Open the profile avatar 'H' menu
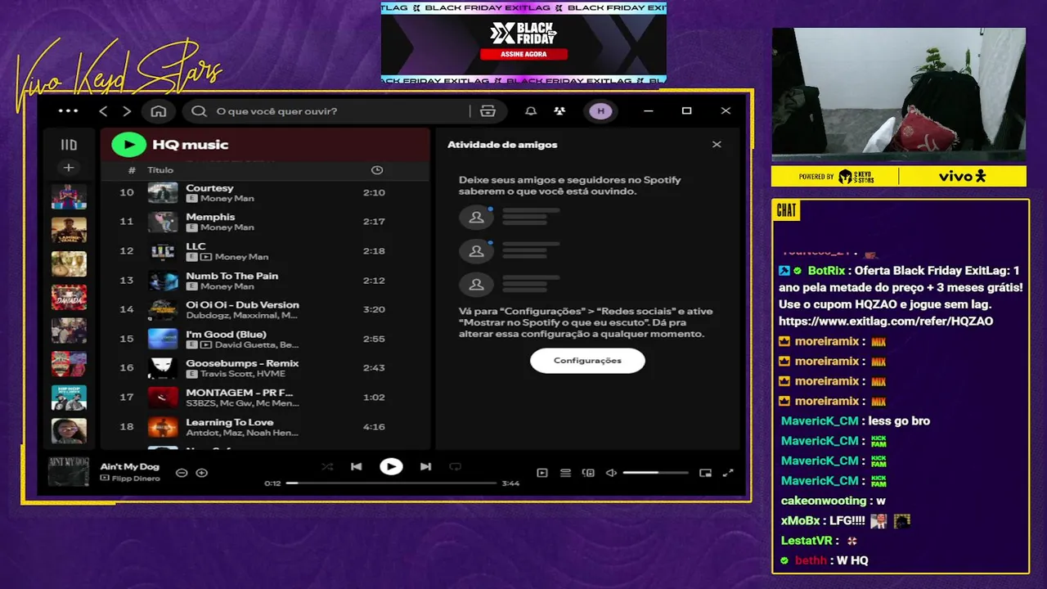 click(600, 111)
